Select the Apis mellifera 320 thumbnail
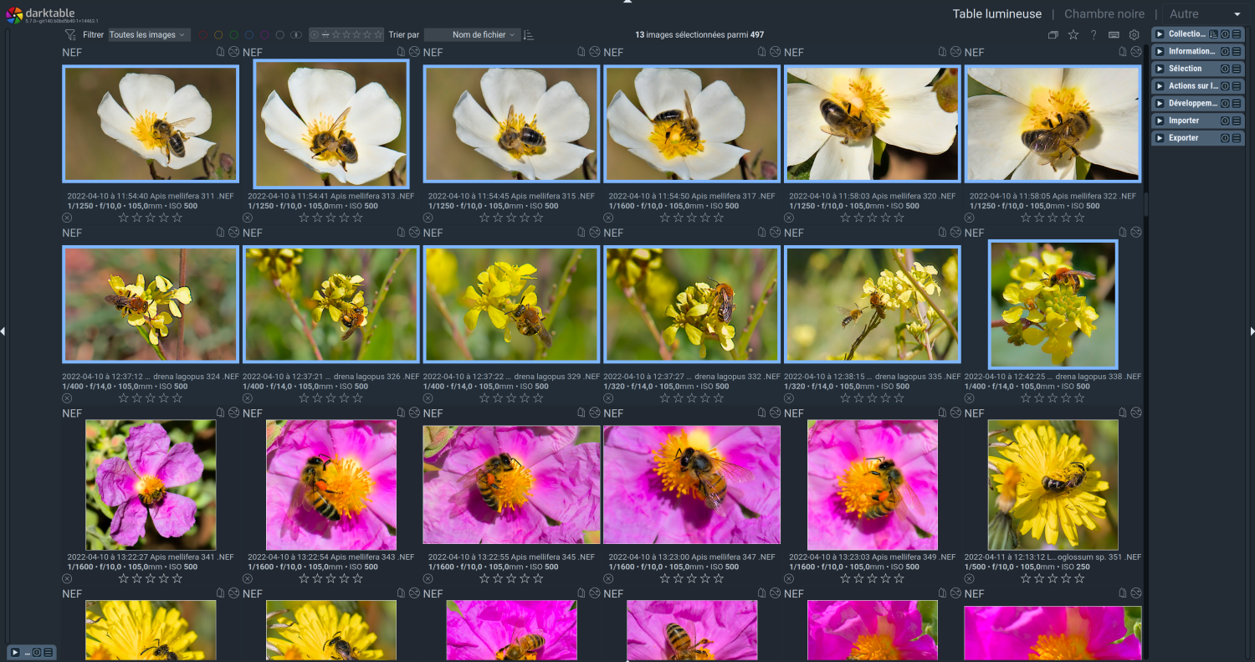 tap(872, 124)
